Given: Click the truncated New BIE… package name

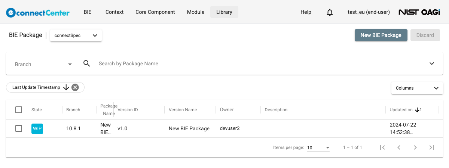Looking at the screenshot, I should coord(106,128).
